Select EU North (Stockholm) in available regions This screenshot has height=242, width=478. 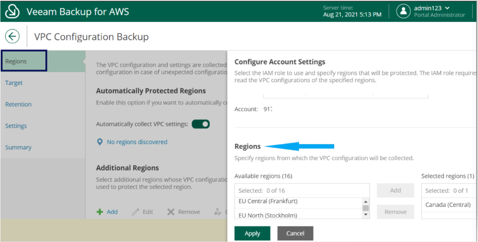[299, 215]
